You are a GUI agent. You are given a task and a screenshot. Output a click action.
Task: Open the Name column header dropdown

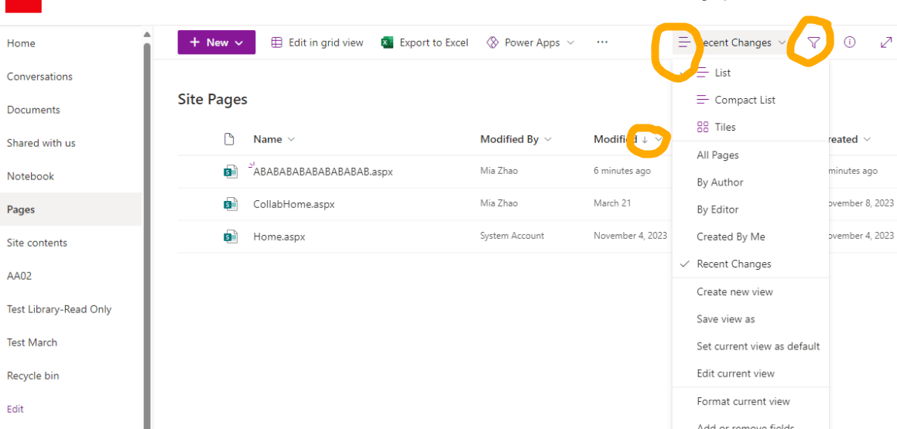pos(275,139)
